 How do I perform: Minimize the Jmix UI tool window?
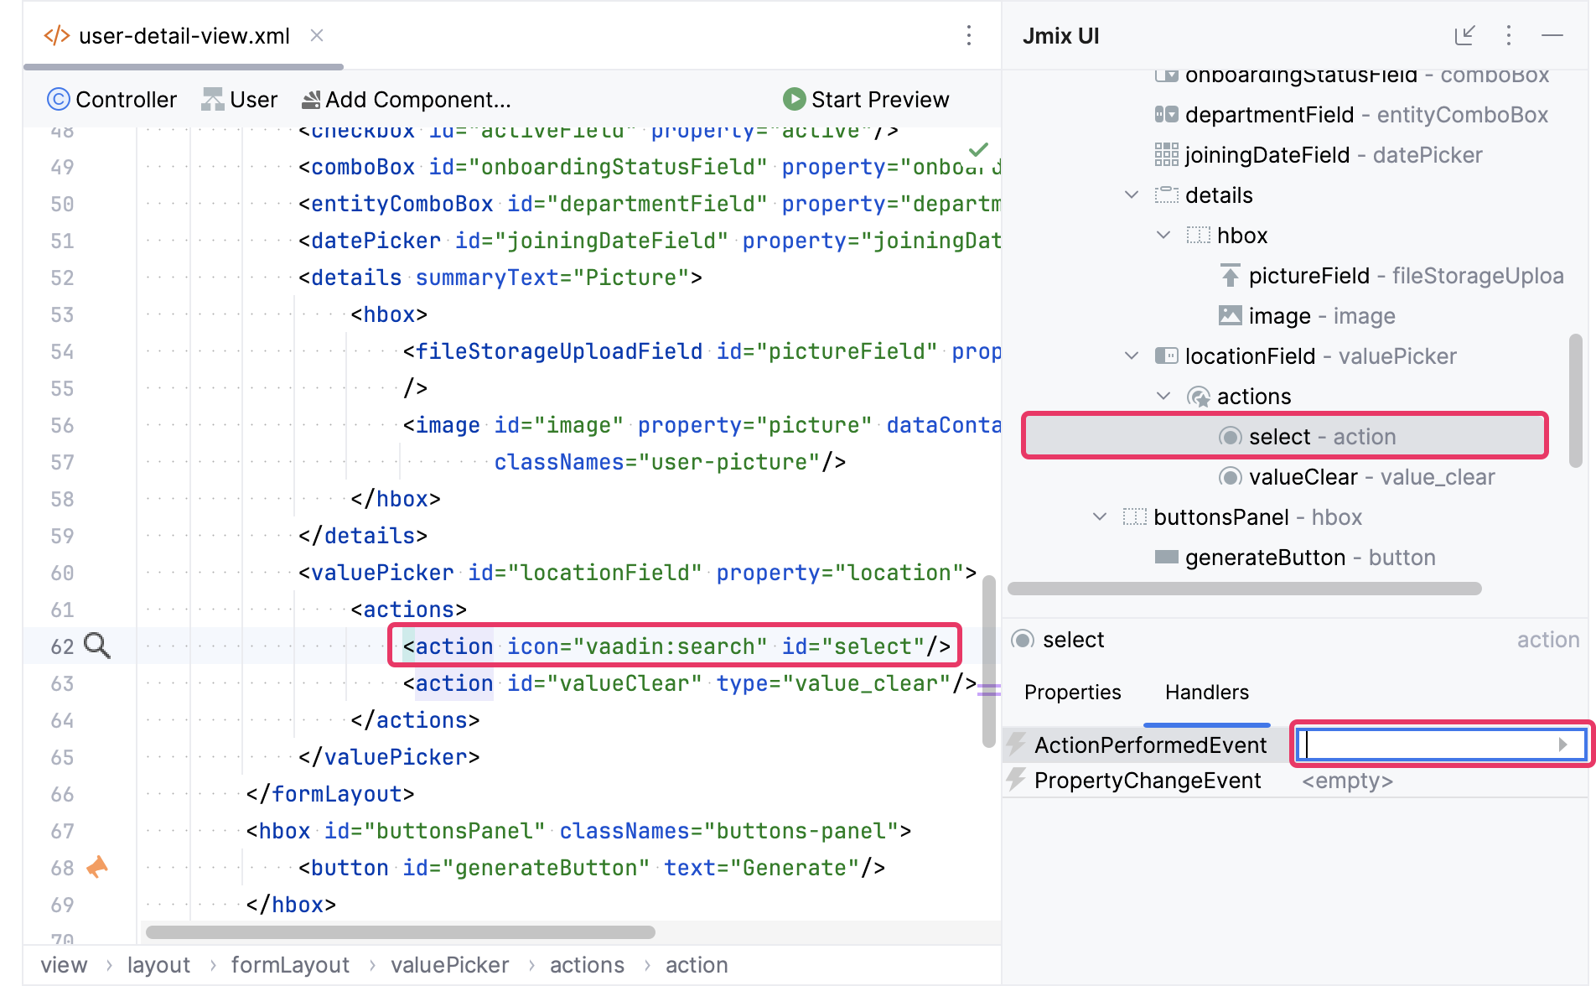tap(1552, 35)
